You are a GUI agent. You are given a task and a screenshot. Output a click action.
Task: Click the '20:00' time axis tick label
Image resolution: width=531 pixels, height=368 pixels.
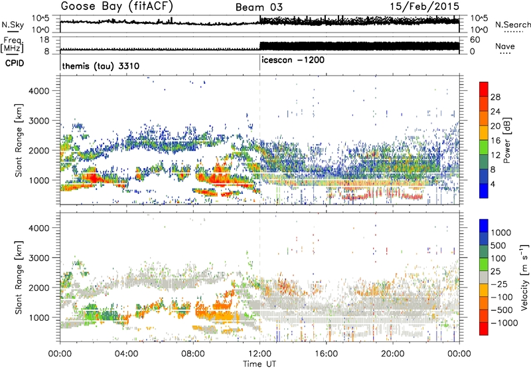click(x=393, y=354)
